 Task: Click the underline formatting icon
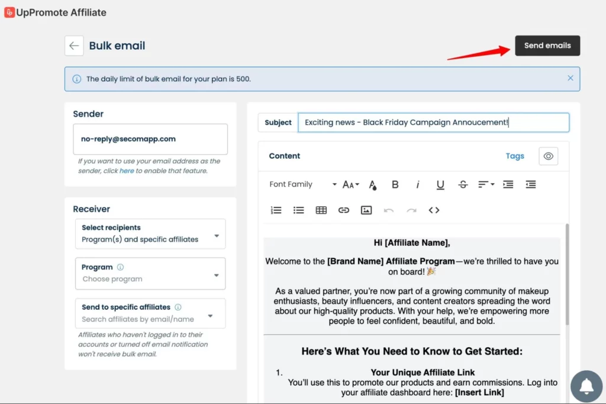tap(440, 185)
